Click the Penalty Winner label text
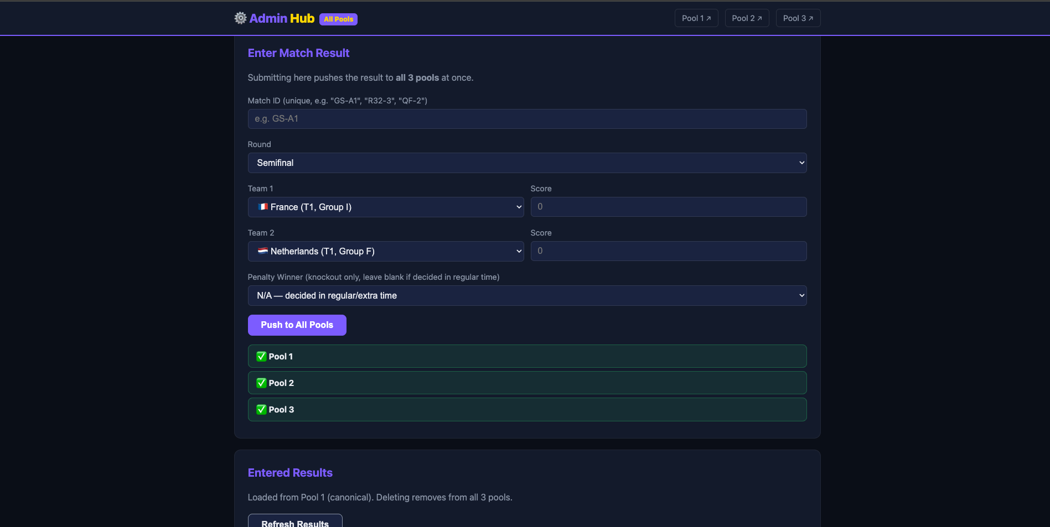 pyautogui.click(x=374, y=277)
